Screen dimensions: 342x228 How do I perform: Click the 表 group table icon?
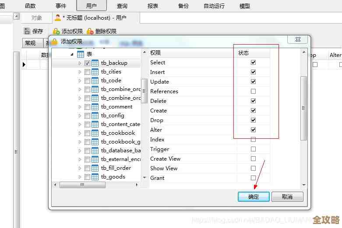(81, 54)
